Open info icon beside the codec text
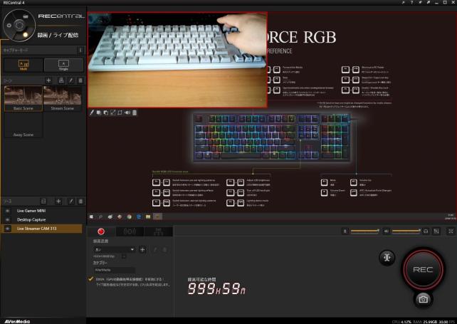The height and width of the screenshot is (324, 457). click(x=124, y=256)
